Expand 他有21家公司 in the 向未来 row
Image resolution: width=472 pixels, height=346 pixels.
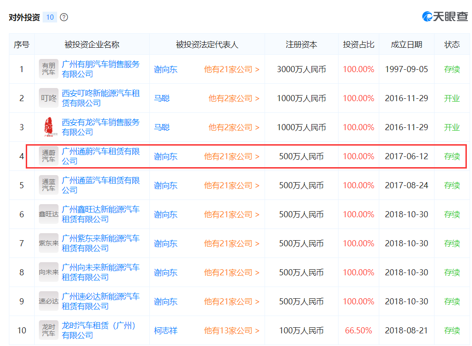[231, 272]
